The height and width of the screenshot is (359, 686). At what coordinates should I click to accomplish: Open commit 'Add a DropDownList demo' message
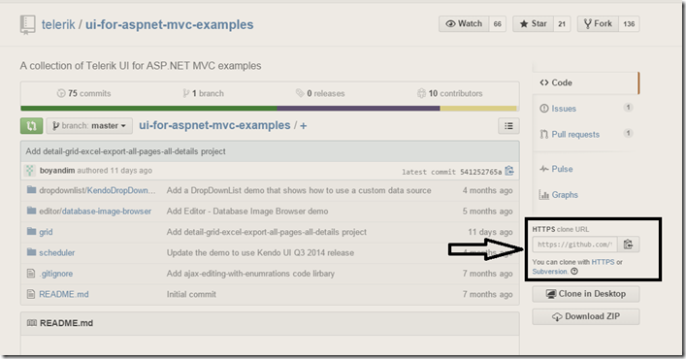pos(299,190)
